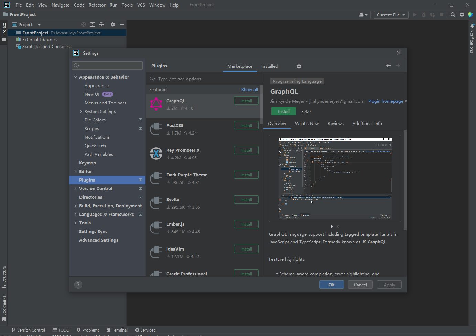Select Scratches and Consoles in Project tree
Image resolution: width=476 pixels, height=336 pixels.
pyautogui.click(x=46, y=47)
